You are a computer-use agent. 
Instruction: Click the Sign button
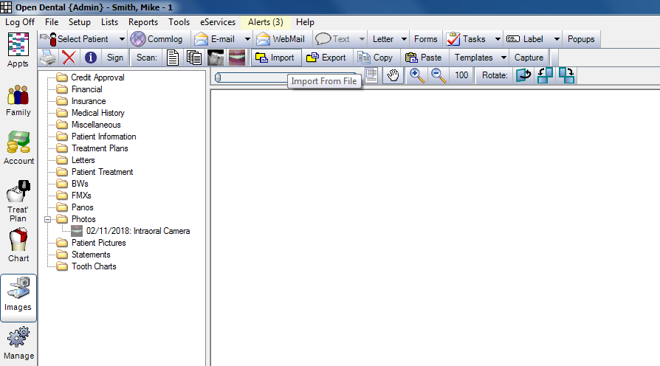(x=115, y=58)
